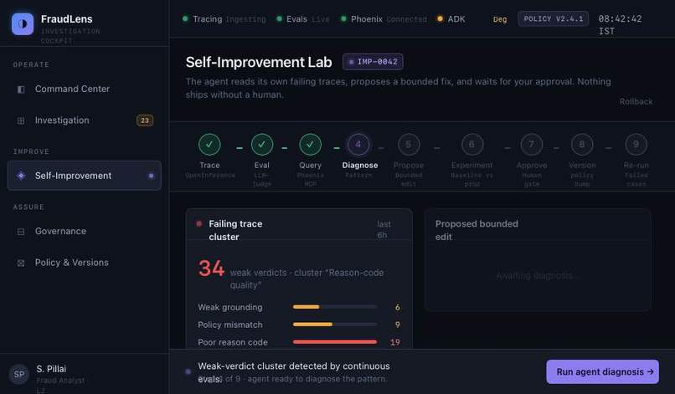Select step 9 Re-run circle
The image size is (675, 394).
point(636,145)
